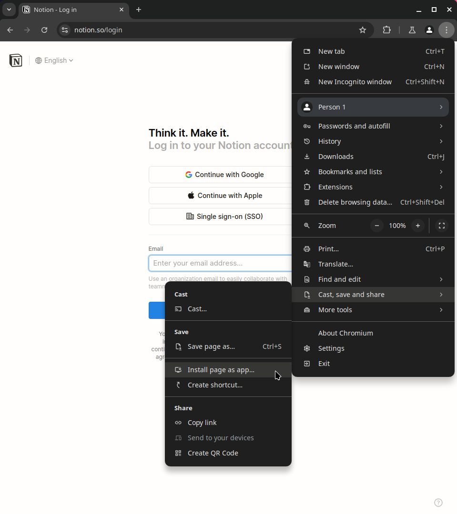Expand the More tools submenu
The image size is (457, 514).
pyautogui.click(x=335, y=310)
